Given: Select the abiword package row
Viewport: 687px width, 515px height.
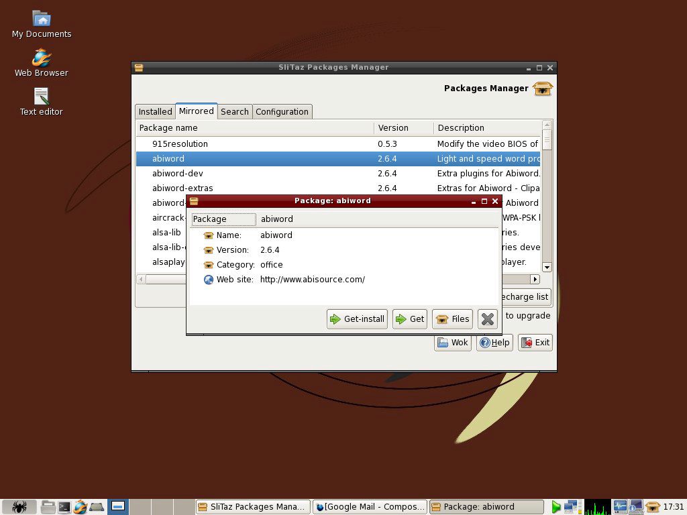Looking at the screenshot, I should (x=338, y=158).
